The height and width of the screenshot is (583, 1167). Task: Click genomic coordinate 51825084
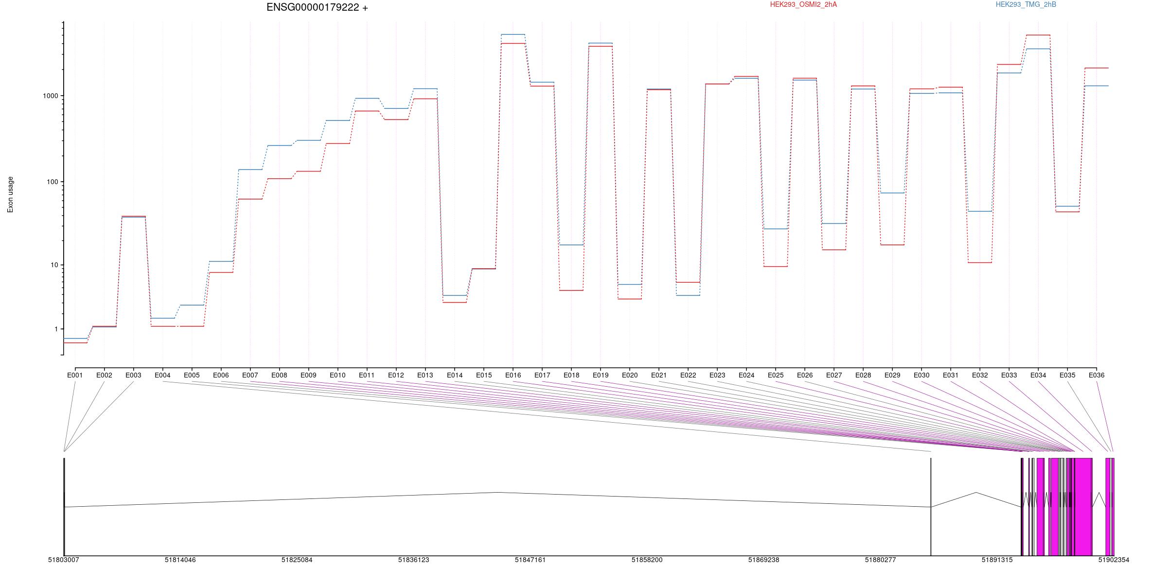point(297,560)
